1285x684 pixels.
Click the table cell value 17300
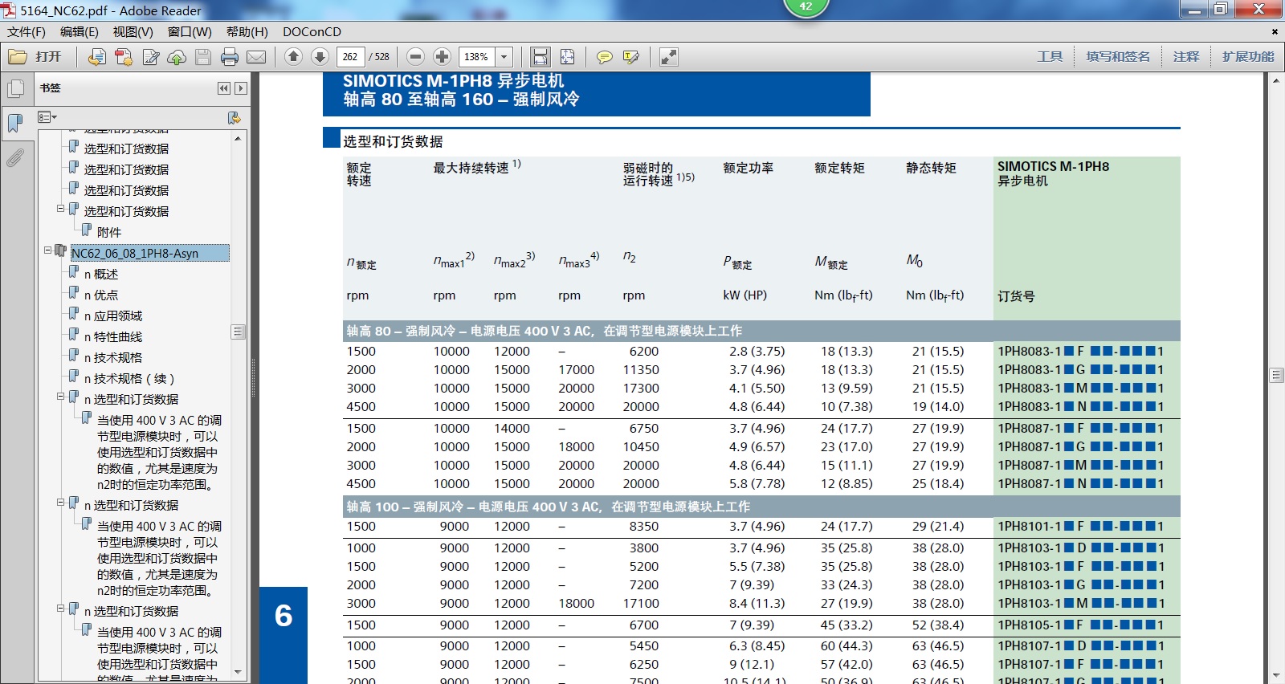641,389
